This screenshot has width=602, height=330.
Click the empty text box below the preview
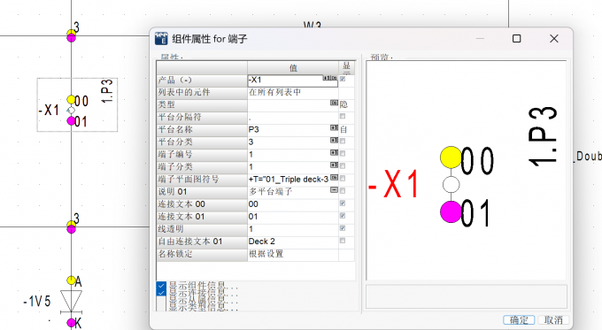click(466, 296)
